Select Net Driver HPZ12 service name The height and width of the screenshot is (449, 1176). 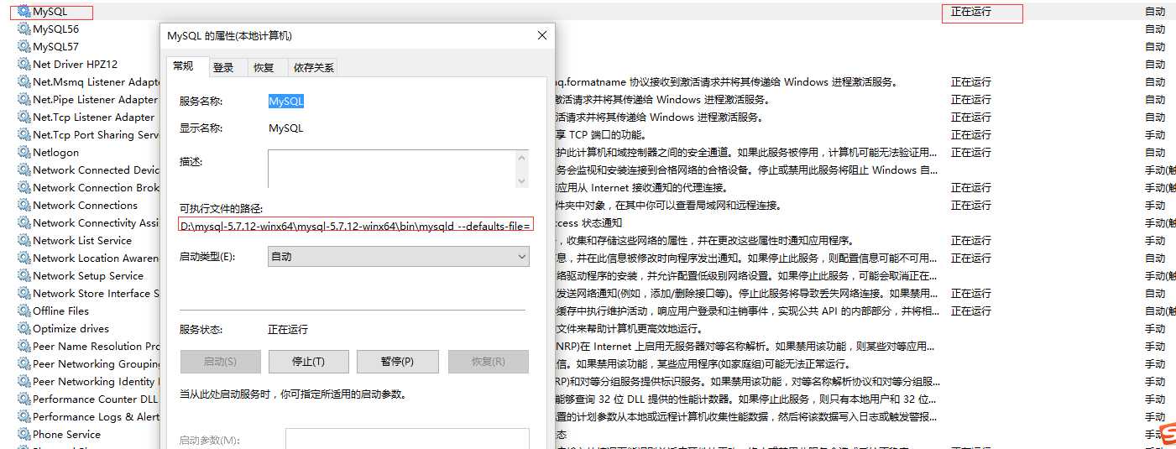(75, 65)
